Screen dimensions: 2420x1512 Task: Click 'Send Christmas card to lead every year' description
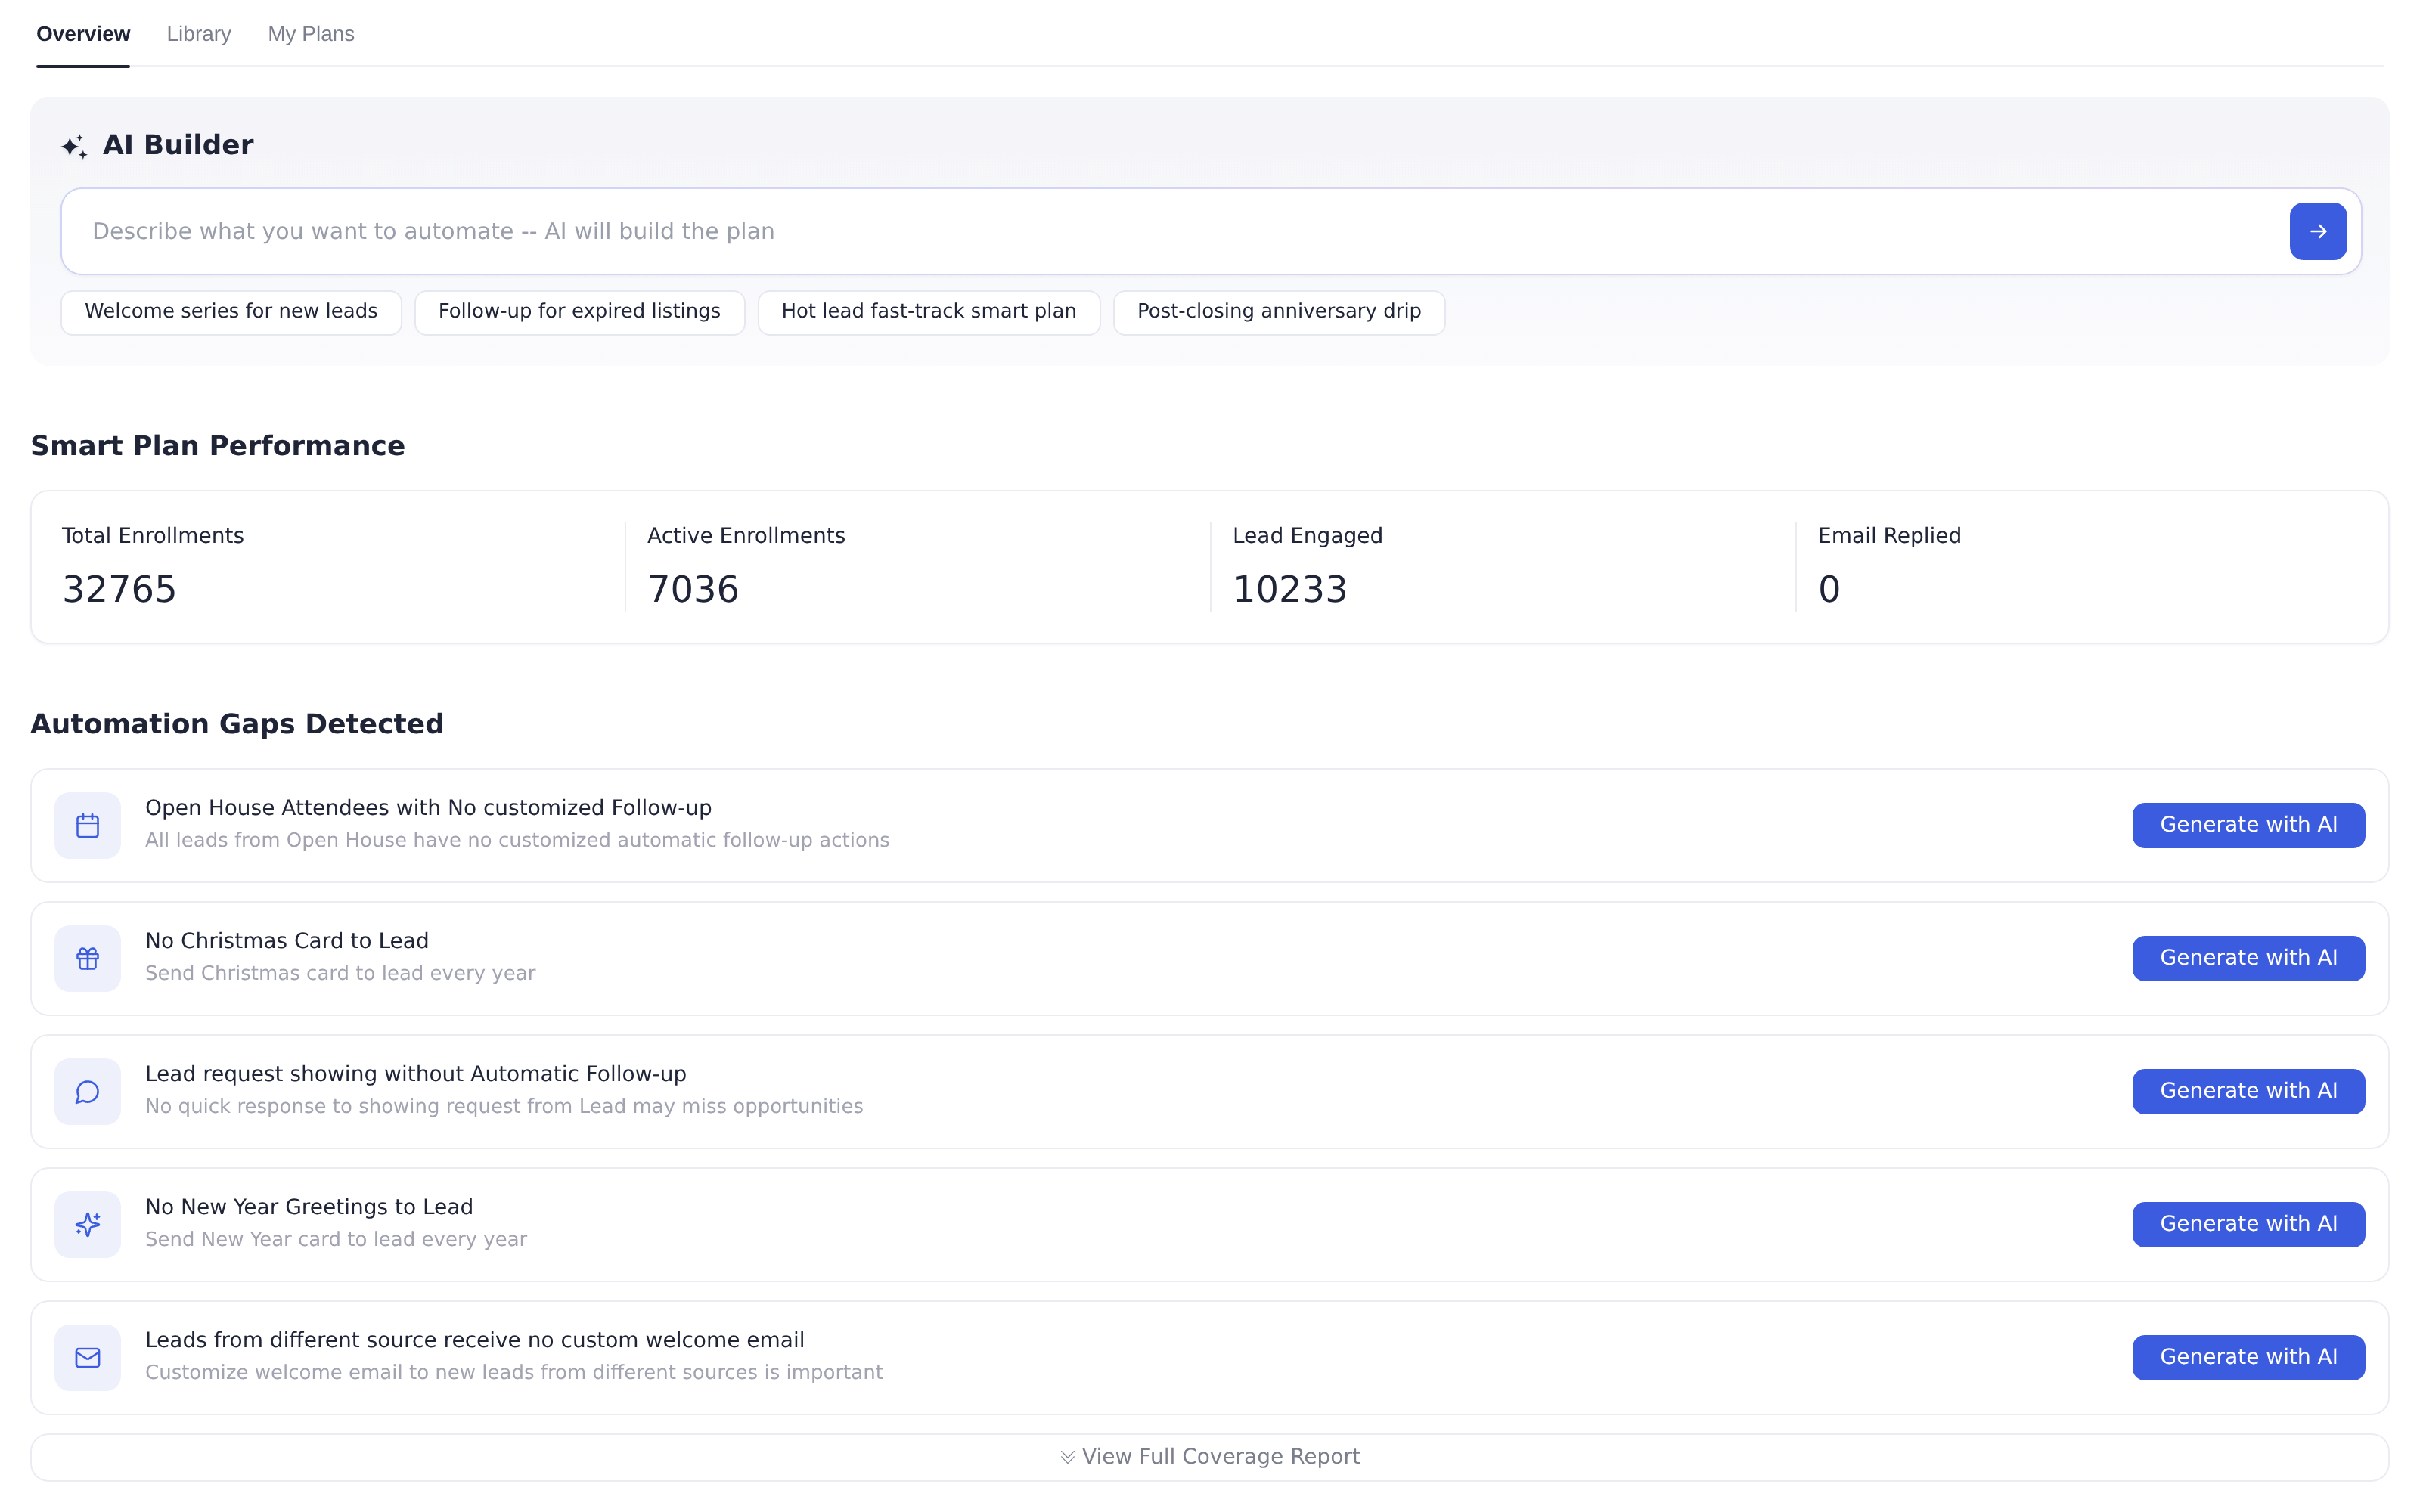pyautogui.click(x=340, y=973)
